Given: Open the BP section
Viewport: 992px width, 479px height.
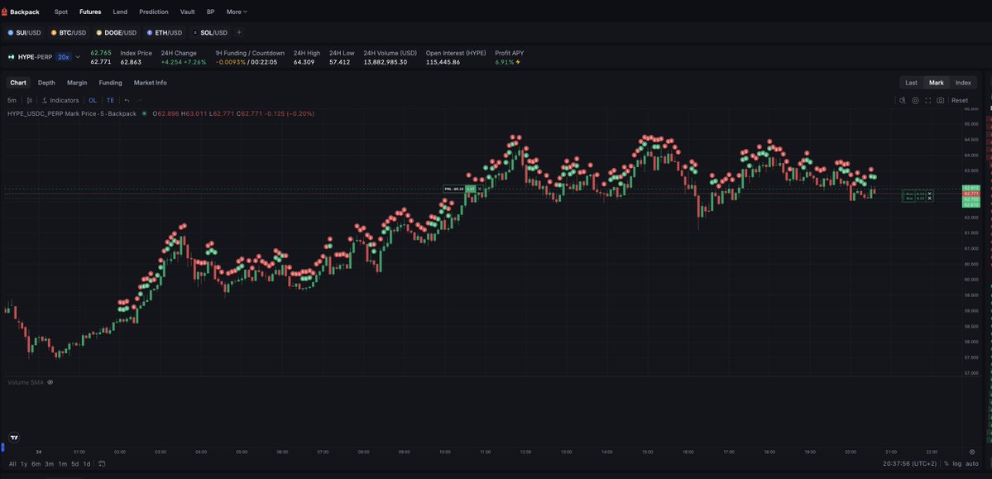Looking at the screenshot, I should point(211,12).
